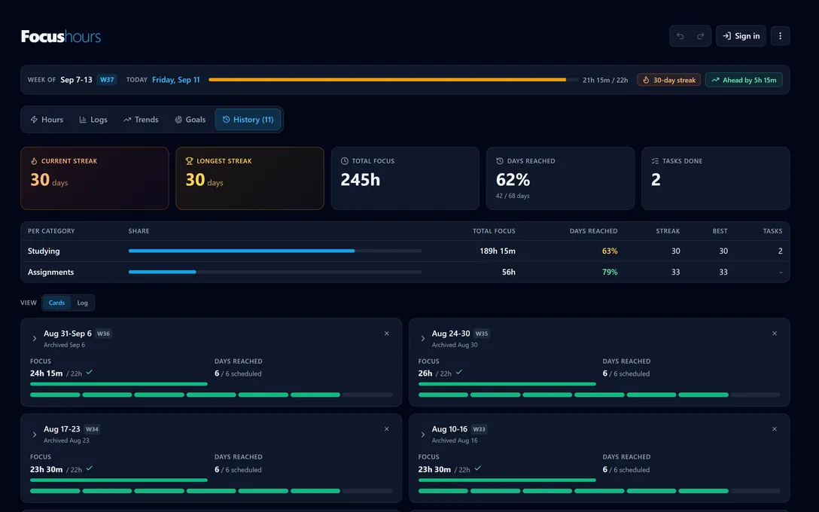Click the trend arrow icon in the Ahead badge
The image size is (819, 512).
[x=715, y=80]
